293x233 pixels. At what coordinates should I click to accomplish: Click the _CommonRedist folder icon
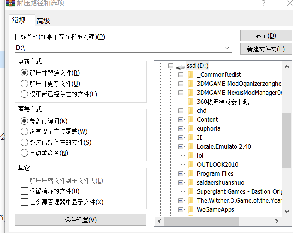(190, 75)
